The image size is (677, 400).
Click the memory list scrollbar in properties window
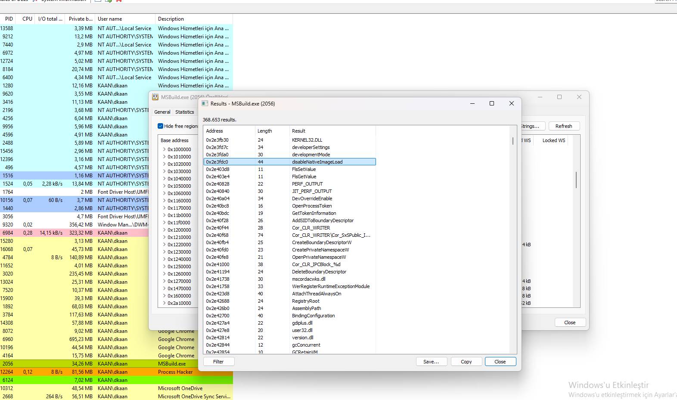(576, 180)
